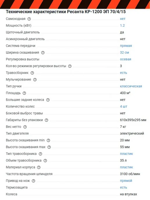
Task: Open help for Кол-во режимов регулировки высоты
Action: click(70, 66)
